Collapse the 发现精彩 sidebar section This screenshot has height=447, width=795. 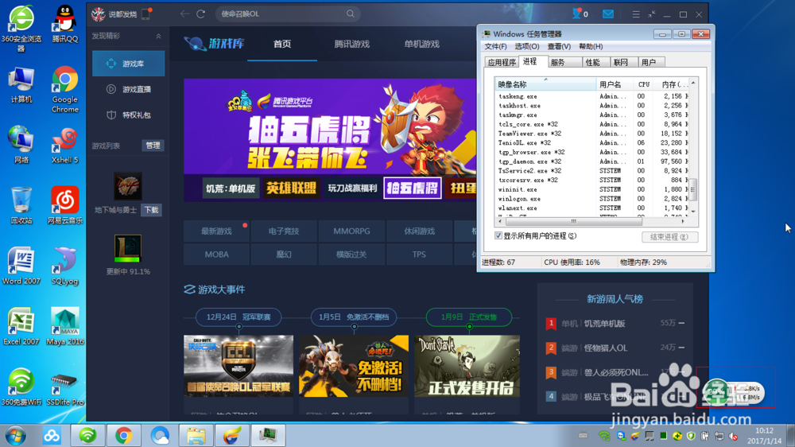(x=158, y=36)
